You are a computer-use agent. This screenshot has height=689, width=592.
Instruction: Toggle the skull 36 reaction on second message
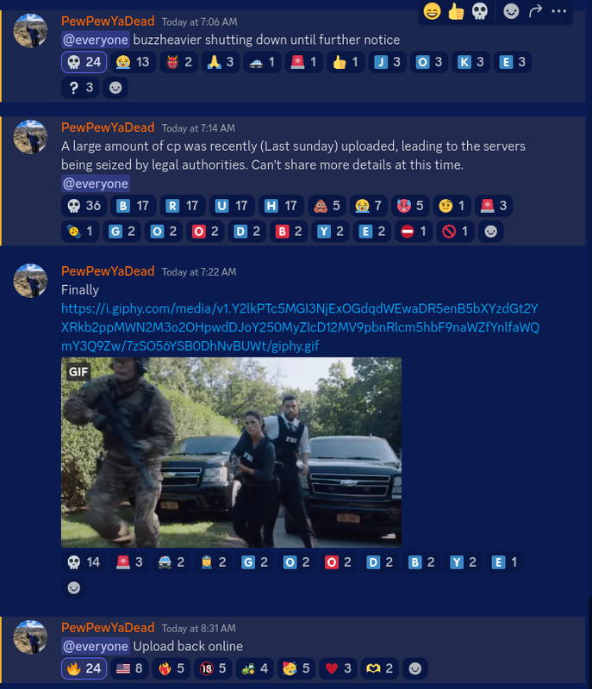(84, 206)
